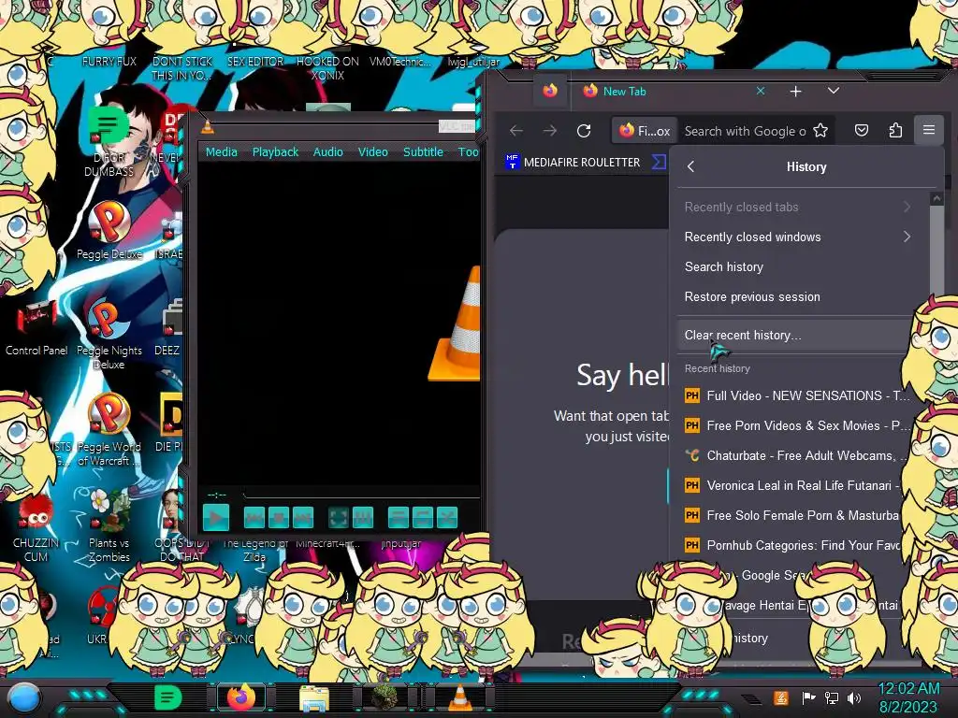The width and height of the screenshot is (958, 718).
Task: Click pinned Firefox tab icon
Action: point(550,91)
